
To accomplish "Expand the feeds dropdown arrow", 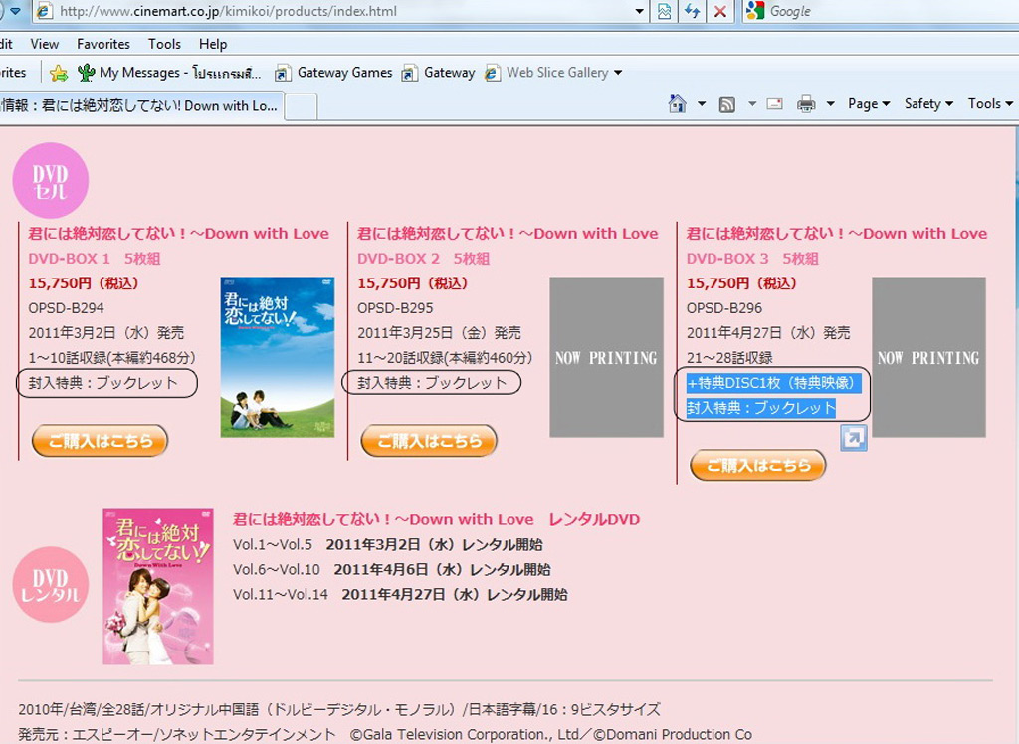I will point(752,104).
